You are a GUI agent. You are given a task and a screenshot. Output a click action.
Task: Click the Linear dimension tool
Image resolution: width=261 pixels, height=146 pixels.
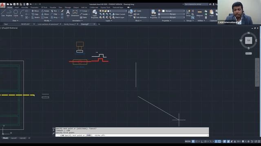84,11
